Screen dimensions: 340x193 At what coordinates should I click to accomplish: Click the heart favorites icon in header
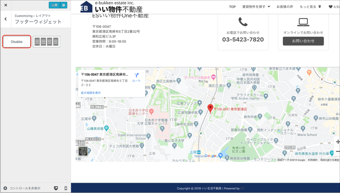[330, 7]
